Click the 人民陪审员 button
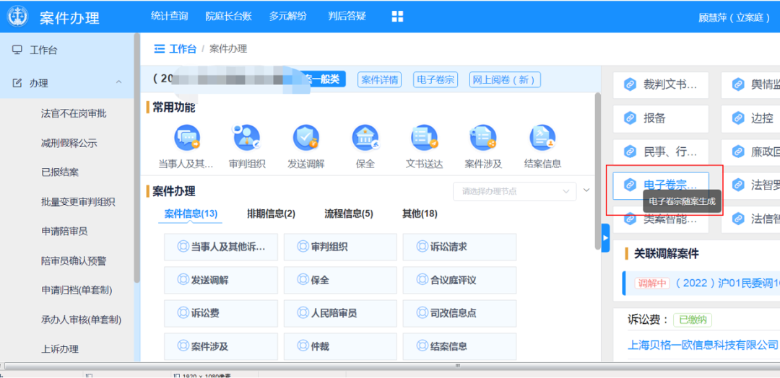This screenshot has height=378, width=780. [340, 313]
